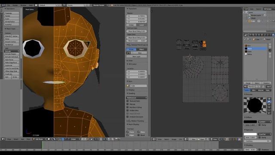Open the Scene selector field
Screen dimensions: 275x155
coord(76,5)
